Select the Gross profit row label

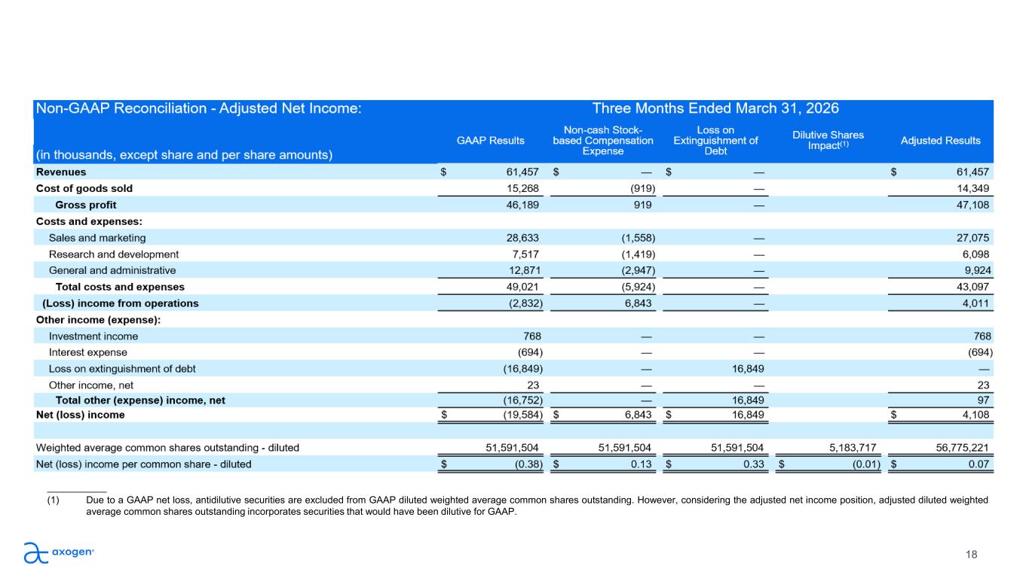point(86,205)
